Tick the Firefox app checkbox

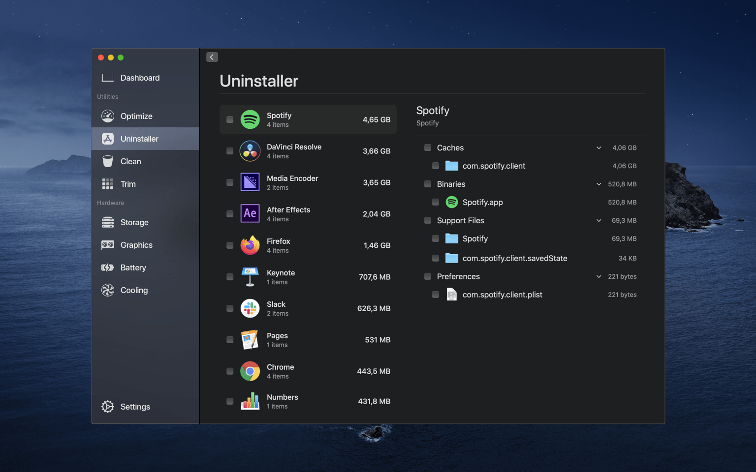coord(230,245)
